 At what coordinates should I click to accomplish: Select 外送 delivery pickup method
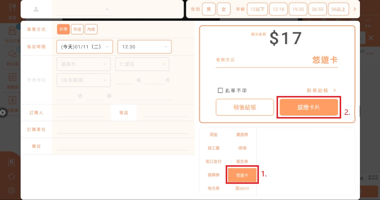[x=77, y=29]
